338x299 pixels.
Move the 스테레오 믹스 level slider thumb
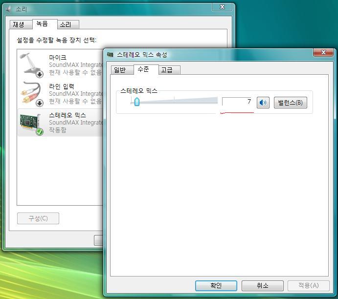coord(136,102)
